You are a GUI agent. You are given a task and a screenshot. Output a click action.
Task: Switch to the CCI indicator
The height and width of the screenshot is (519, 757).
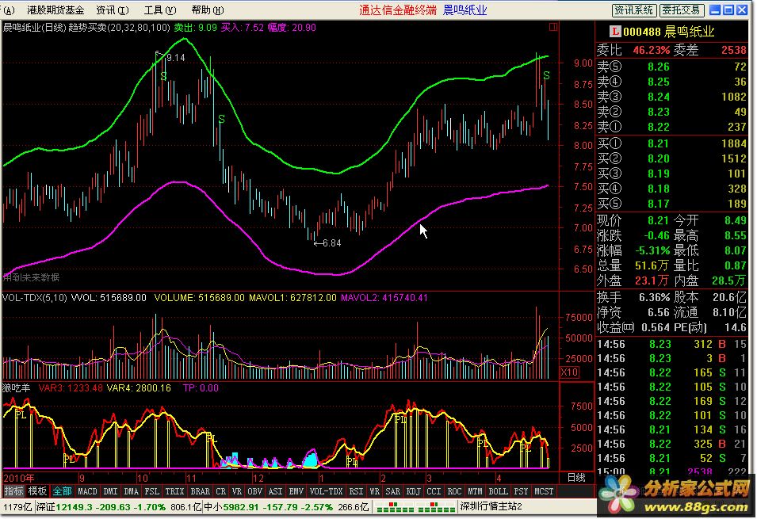tap(434, 491)
